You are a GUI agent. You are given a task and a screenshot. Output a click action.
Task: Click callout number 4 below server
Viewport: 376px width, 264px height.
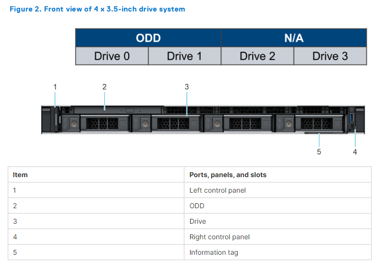pos(355,152)
